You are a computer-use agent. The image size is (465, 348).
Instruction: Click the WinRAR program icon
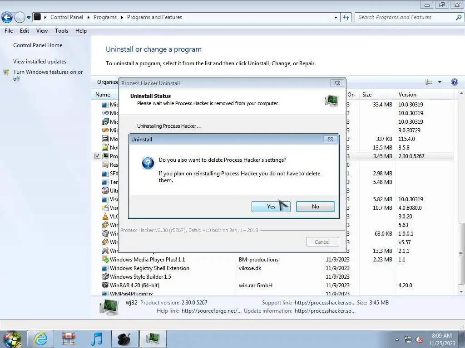click(x=105, y=285)
